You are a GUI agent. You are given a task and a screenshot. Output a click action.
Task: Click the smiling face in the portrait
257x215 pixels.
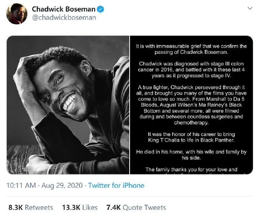tap(63, 92)
